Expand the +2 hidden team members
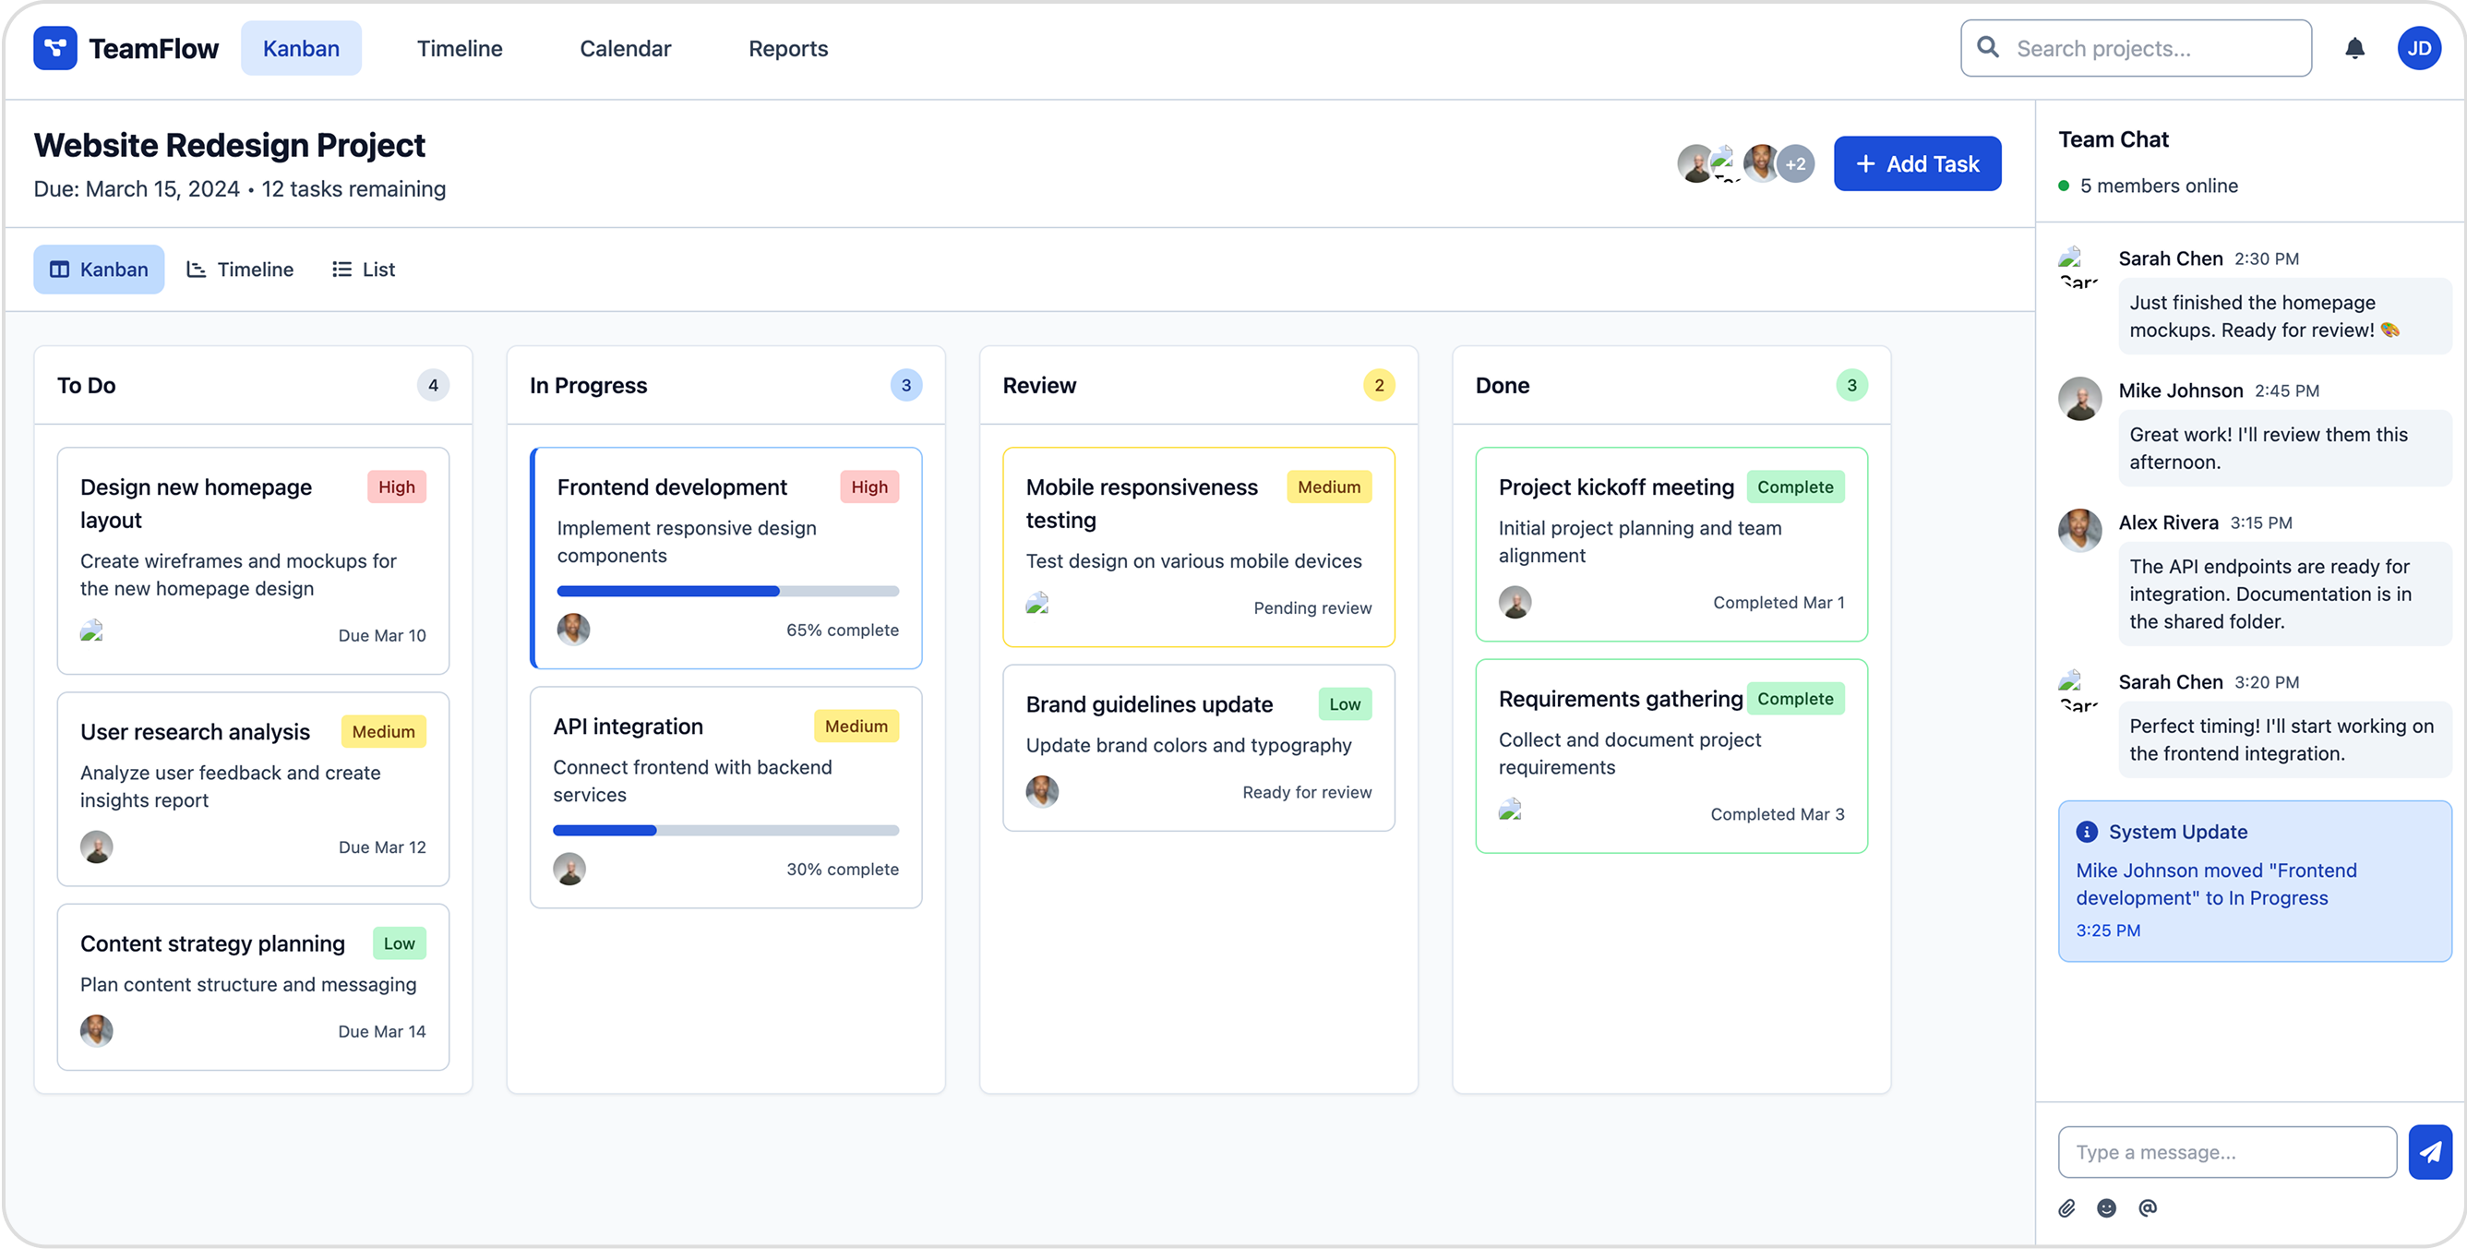 tap(1794, 163)
